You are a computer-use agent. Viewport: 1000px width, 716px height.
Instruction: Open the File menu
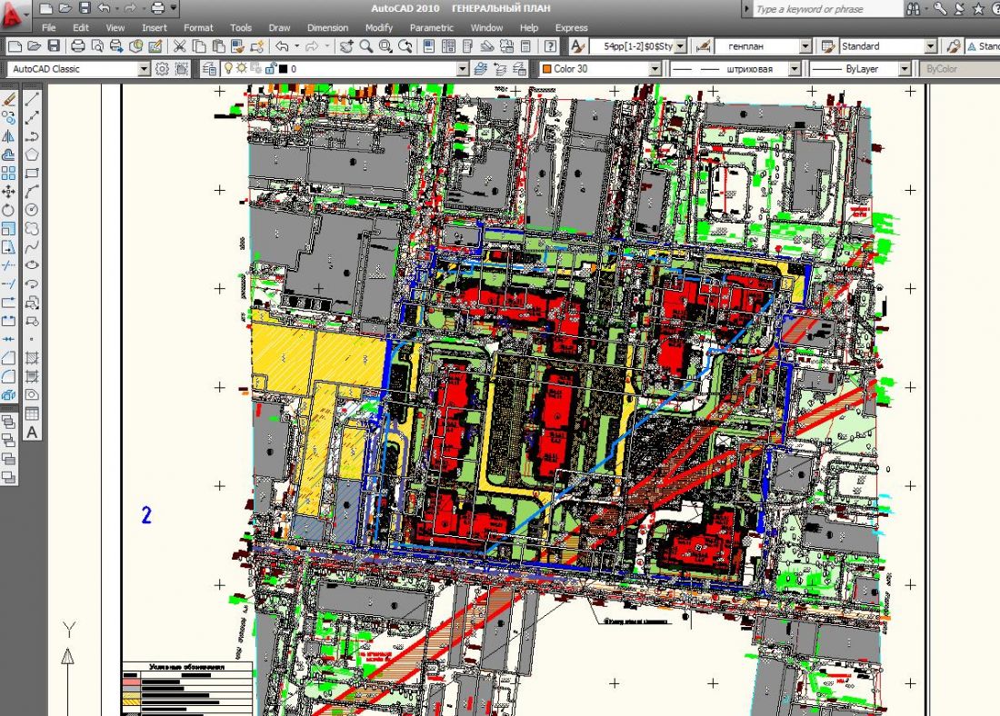tap(48, 27)
